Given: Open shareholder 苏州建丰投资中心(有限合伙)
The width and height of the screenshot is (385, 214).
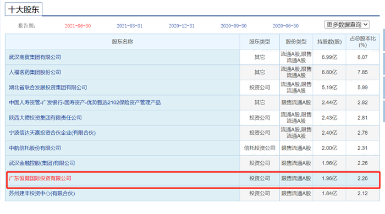Looking at the screenshot, I should pyautogui.click(x=42, y=193).
